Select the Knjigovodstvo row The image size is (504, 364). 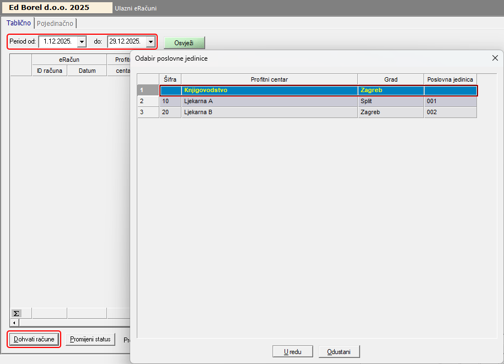(269, 90)
